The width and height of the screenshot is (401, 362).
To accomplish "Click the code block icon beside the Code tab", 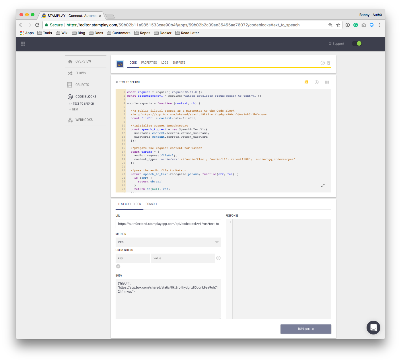I will [120, 64].
